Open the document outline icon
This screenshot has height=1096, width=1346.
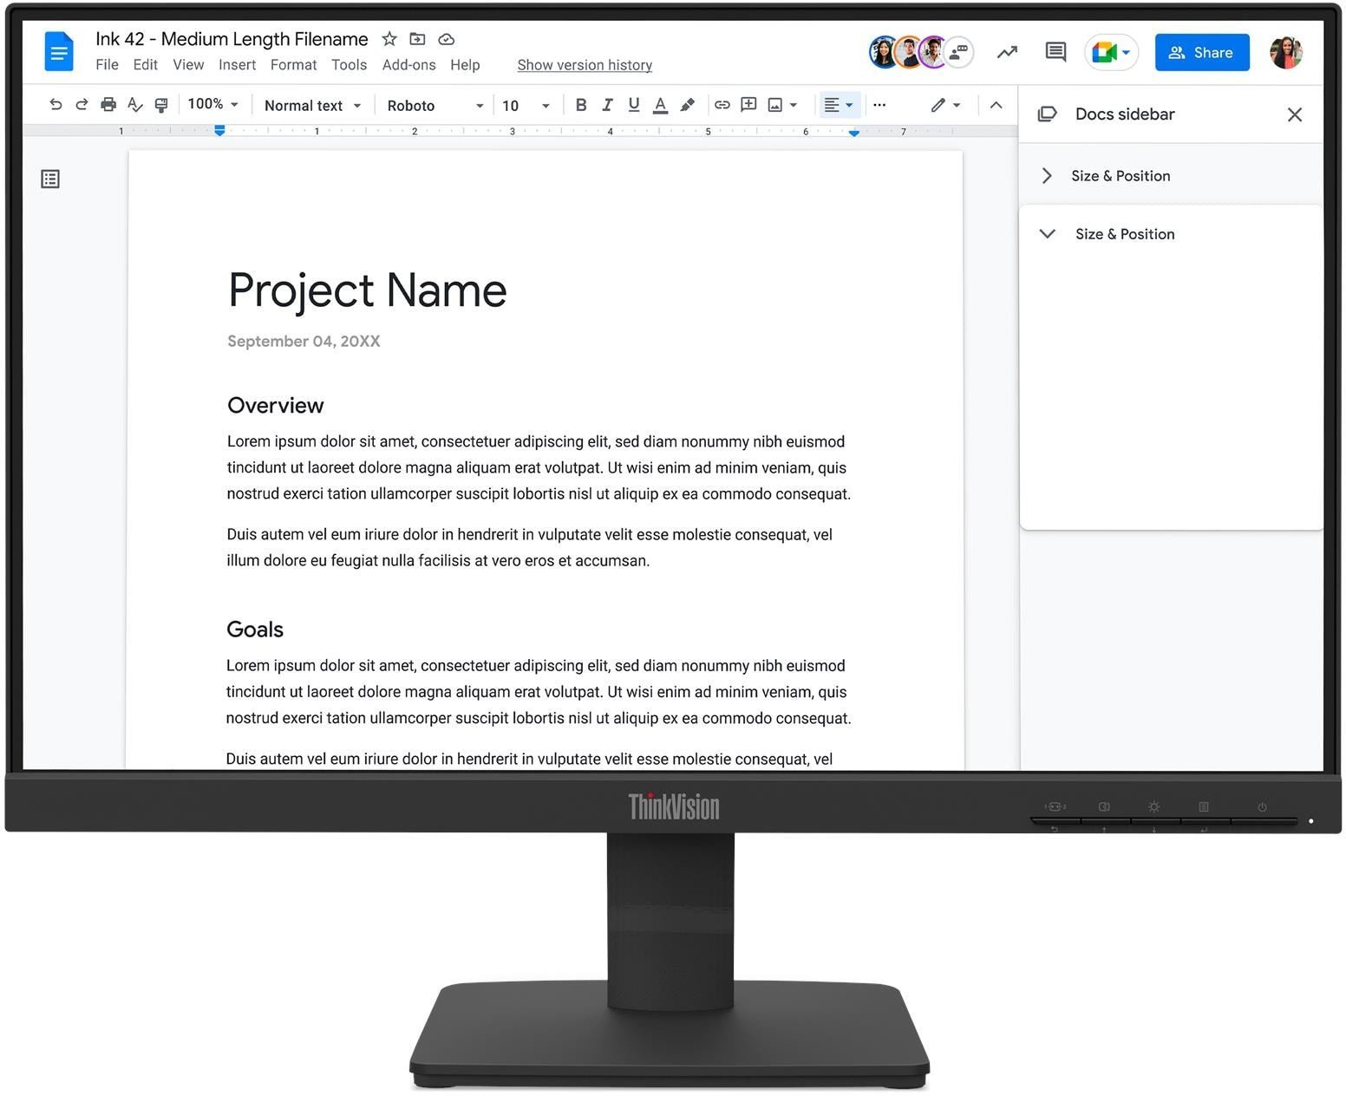50,178
